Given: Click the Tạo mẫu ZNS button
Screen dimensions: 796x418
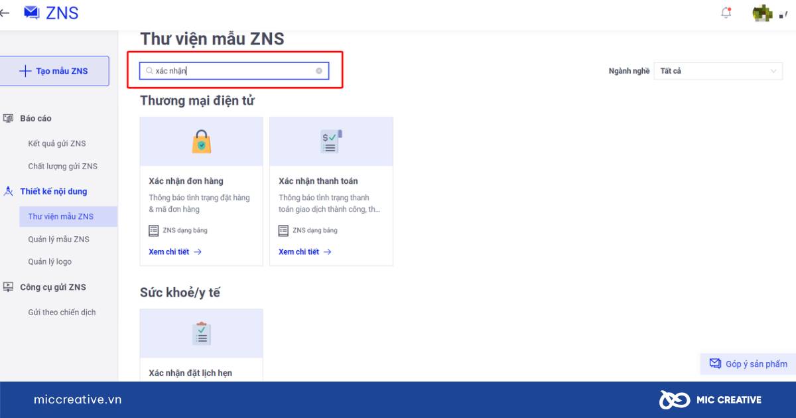Looking at the screenshot, I should (54, 71).
